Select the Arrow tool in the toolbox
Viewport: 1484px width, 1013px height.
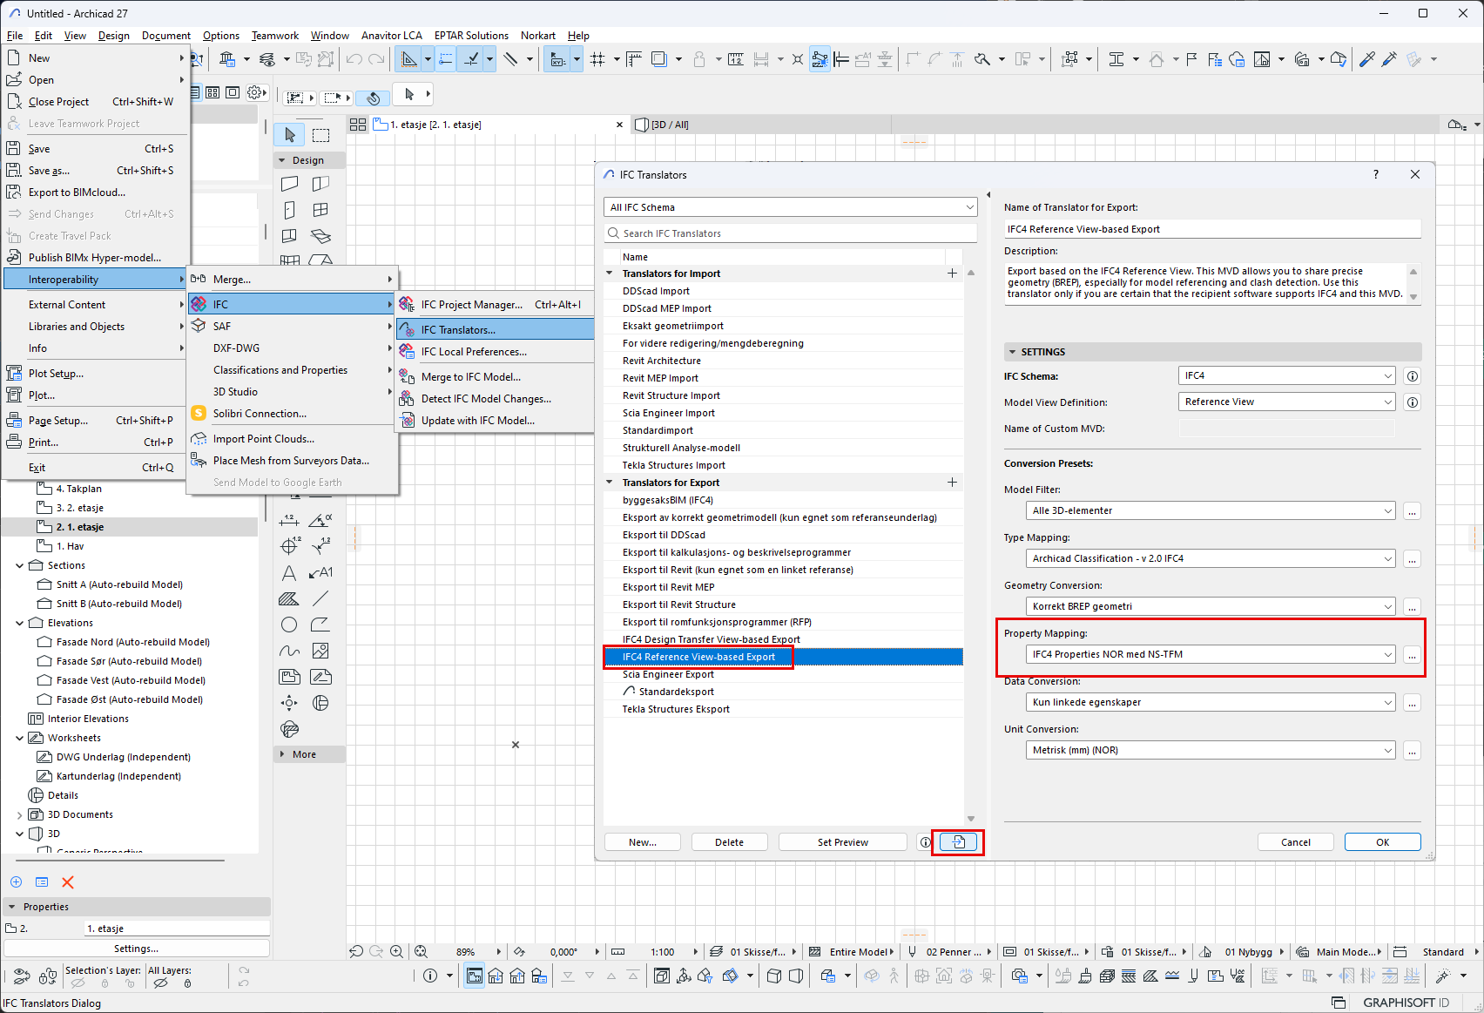pos(290,135)
